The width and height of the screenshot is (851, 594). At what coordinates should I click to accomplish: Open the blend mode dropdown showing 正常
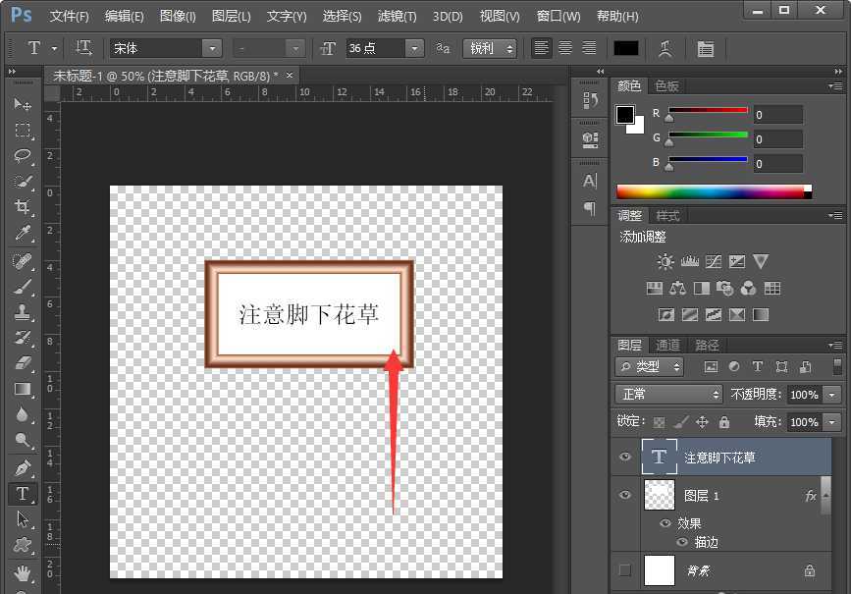coord(668,393)
